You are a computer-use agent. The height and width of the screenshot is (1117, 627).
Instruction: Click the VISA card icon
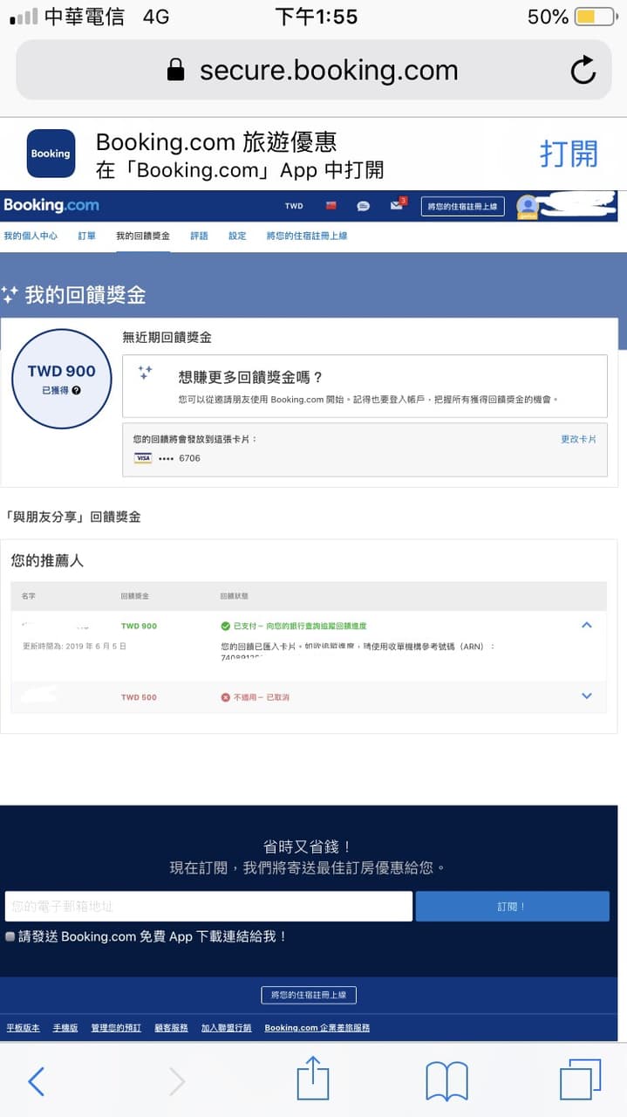pyautogui.click(x=143, y=458)
